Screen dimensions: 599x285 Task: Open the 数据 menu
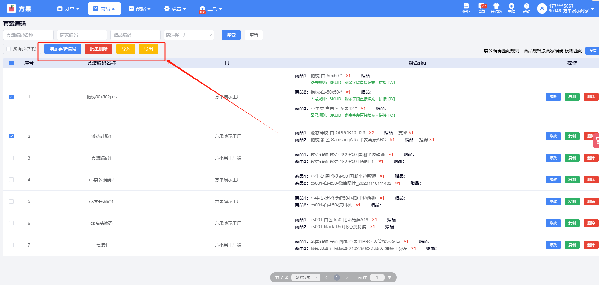tap(140, 9)
